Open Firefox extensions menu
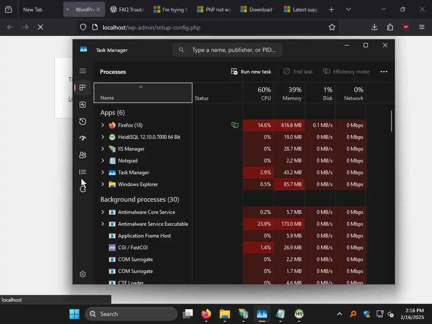The height and width of the screenshot is (324, 432). point(390,27)
